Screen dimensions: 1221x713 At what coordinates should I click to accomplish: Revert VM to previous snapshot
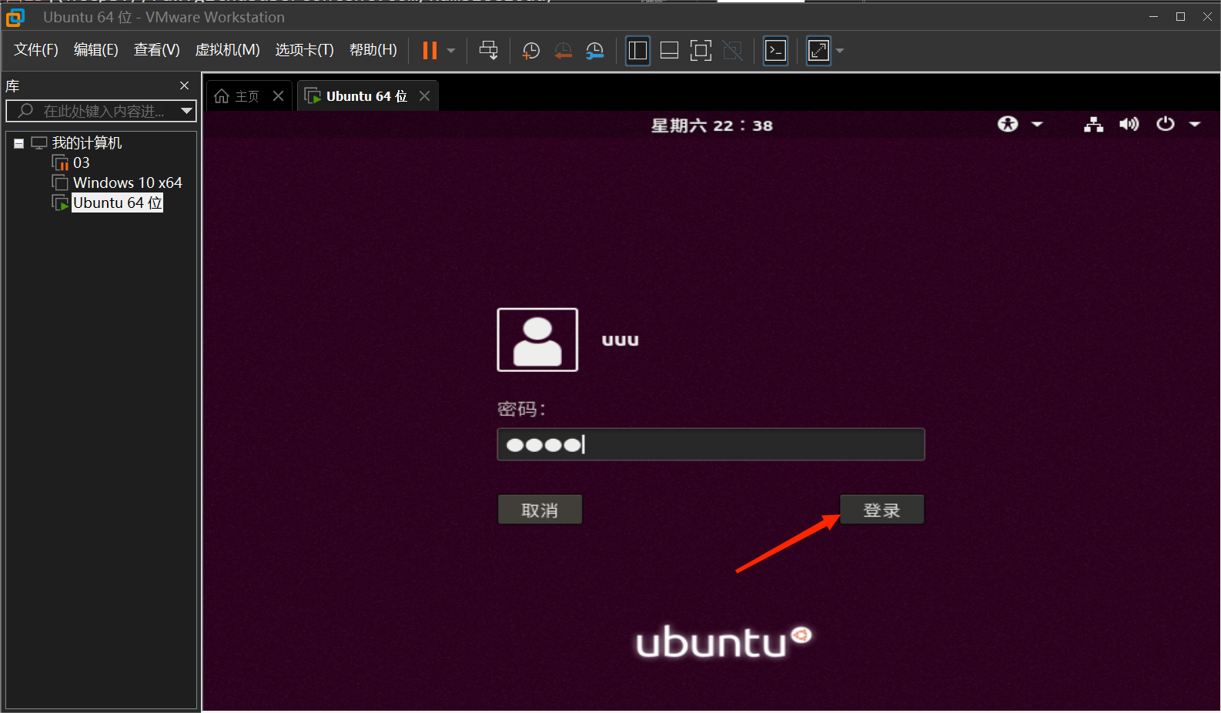point(563,51)
